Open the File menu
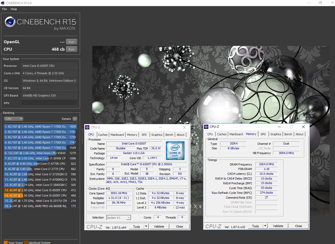The width and height of the screenshot is (335, 244). [5, 9]
